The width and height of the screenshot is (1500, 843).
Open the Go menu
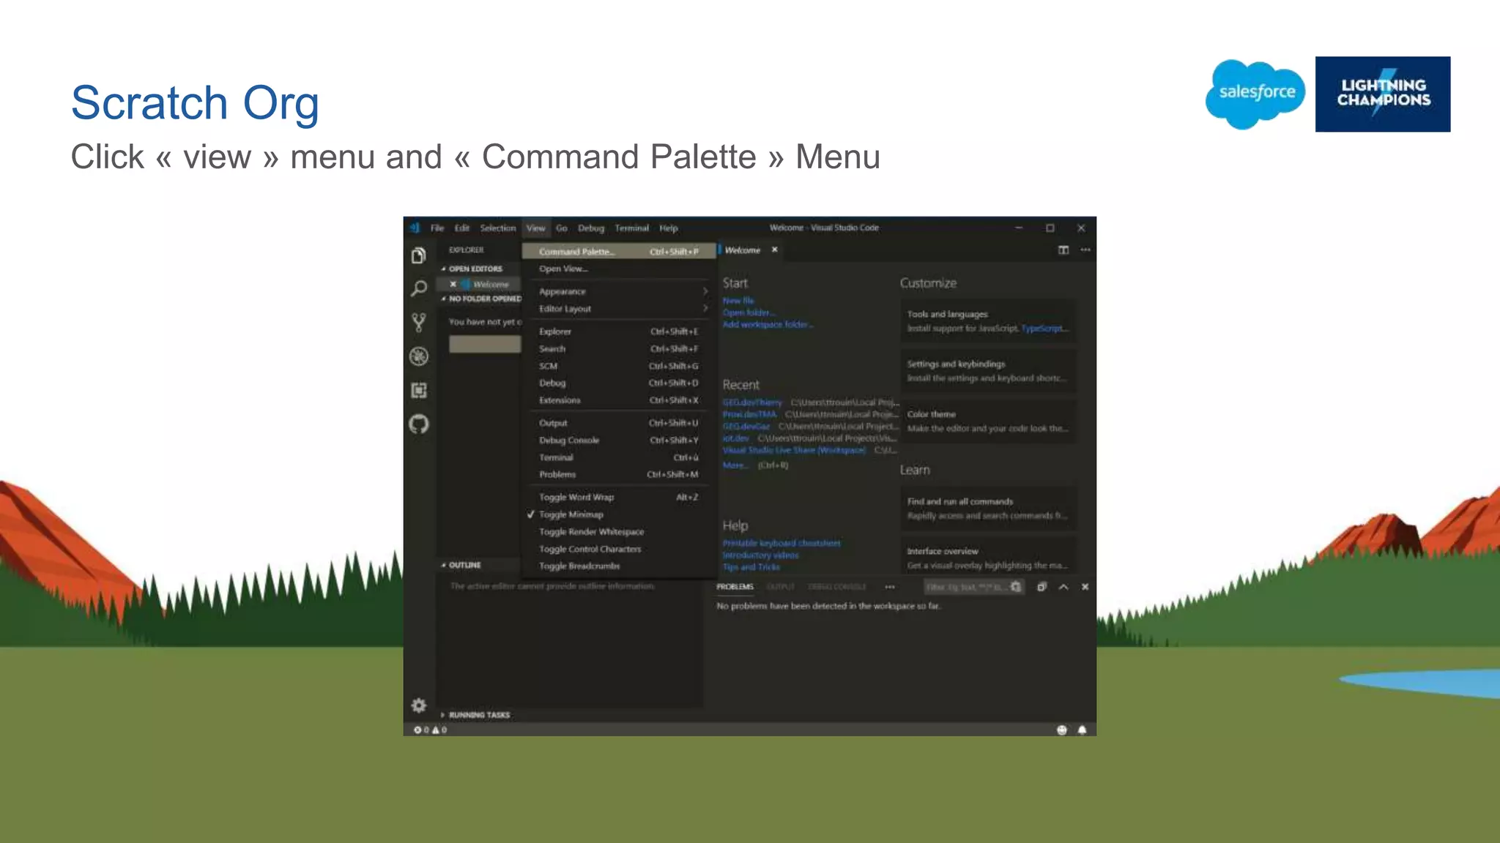pos(562,228)
